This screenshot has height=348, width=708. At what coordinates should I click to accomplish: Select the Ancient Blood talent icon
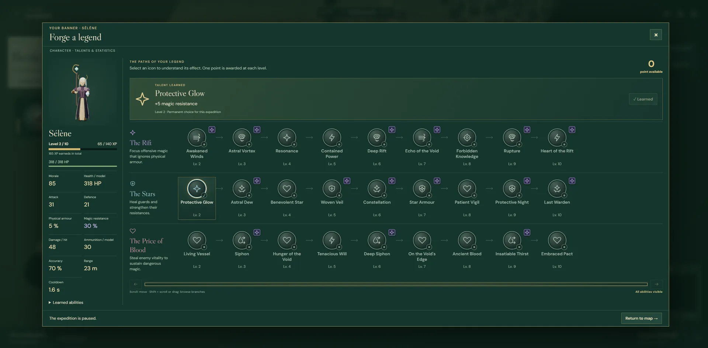pos(467,240)
